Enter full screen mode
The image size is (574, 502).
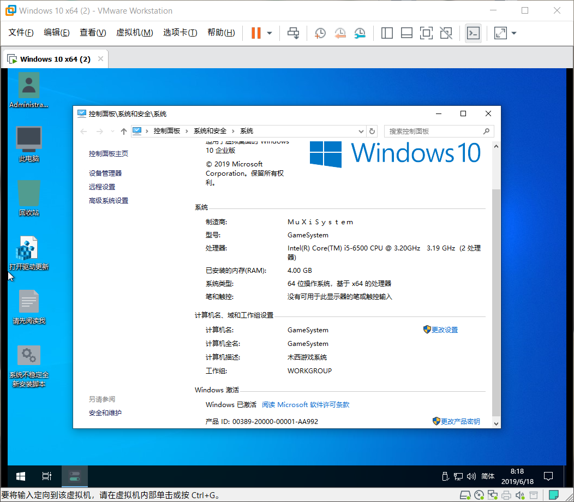(x=426, y=33)
